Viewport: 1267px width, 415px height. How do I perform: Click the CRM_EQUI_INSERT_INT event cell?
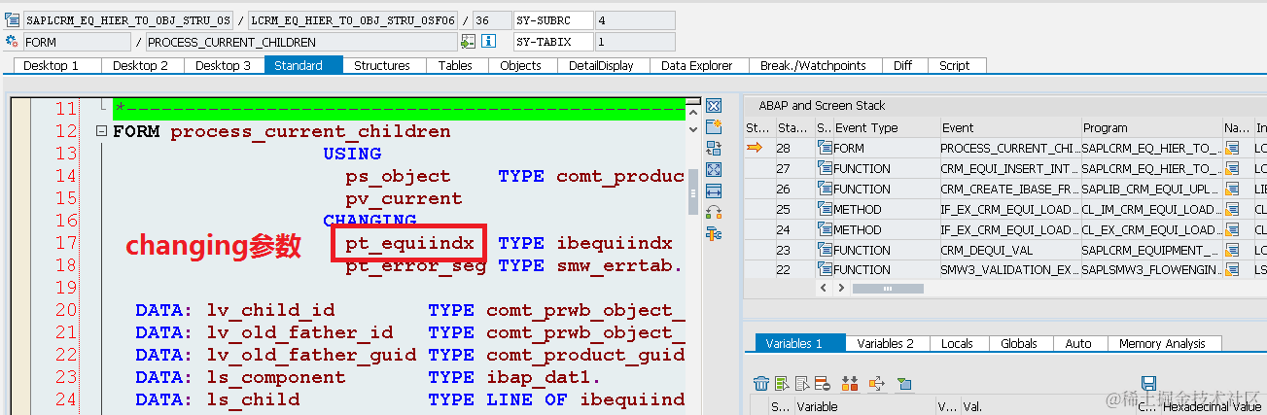click(x=1009, y=169)
